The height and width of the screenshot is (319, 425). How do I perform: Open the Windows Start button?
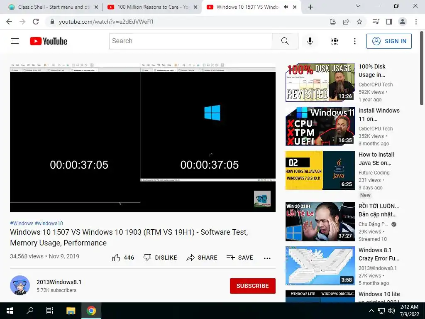pos(10,311)
